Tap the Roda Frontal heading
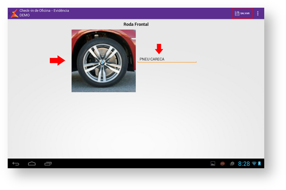The image size is (286, 190). (x=136, y=24)
